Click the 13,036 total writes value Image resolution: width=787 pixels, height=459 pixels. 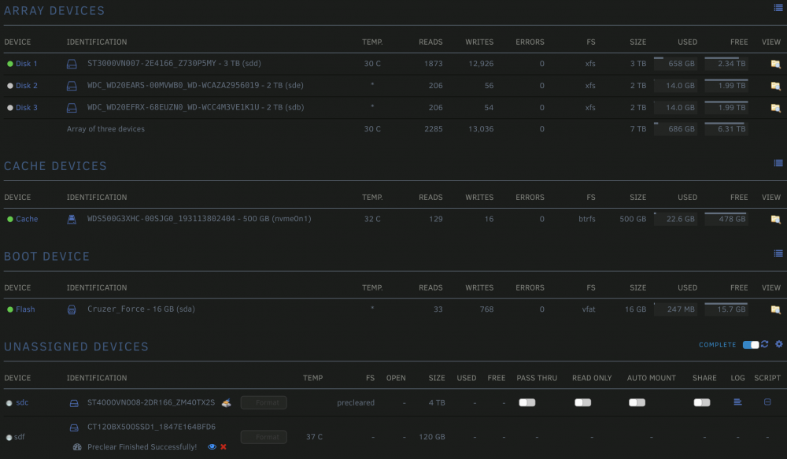tap(480, 129)
